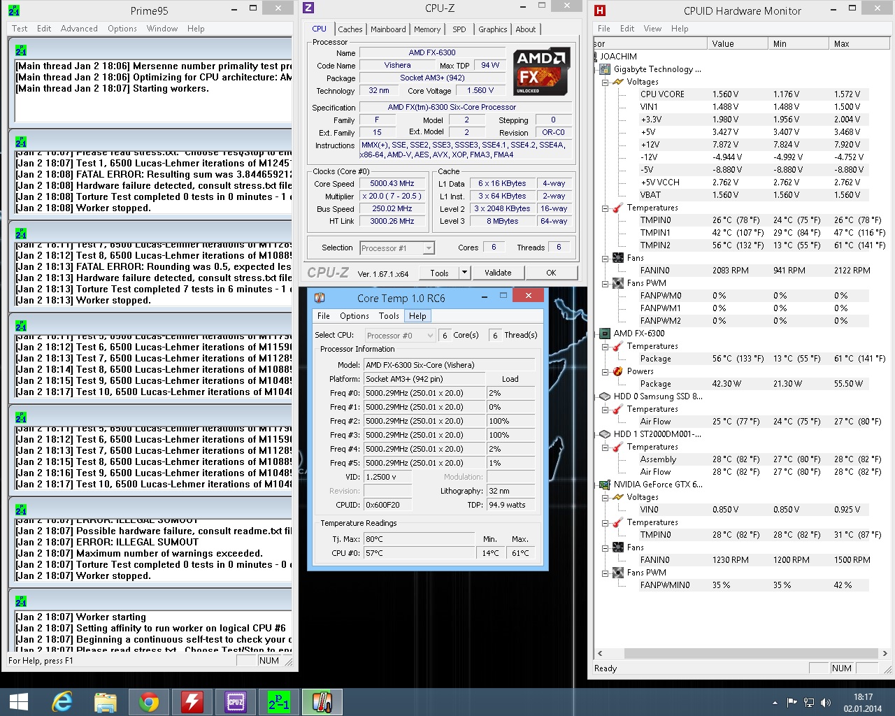This screenshot has width=895, height=716.
Task: Click the Gigabyte Technology motherboard entry
Action: 657,69
